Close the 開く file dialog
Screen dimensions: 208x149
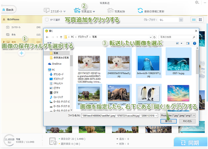coord(196,31)
